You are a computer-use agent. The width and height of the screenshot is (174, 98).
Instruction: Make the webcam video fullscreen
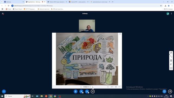coord(94,21)
